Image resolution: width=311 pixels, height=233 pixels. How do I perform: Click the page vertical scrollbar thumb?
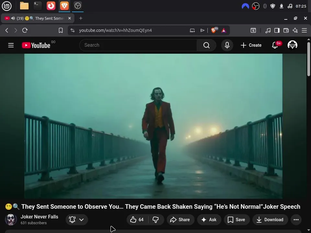[x=309, y=59]
